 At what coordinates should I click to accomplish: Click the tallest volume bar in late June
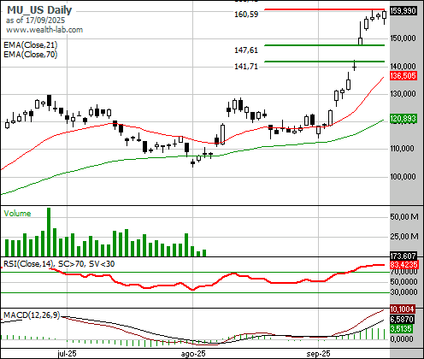click(x=49, y=232)
